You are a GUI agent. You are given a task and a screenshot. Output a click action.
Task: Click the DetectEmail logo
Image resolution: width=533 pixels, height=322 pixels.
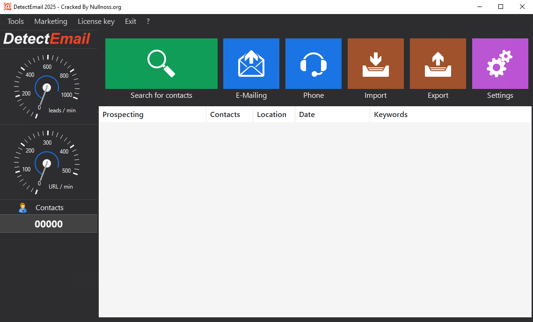pyautogui.click(x=47, y=39)
